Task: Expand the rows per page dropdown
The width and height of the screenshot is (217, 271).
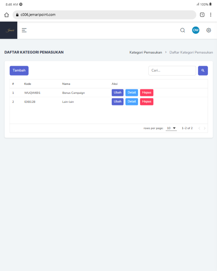Action: pyautogui.click(x=171, y=128)
